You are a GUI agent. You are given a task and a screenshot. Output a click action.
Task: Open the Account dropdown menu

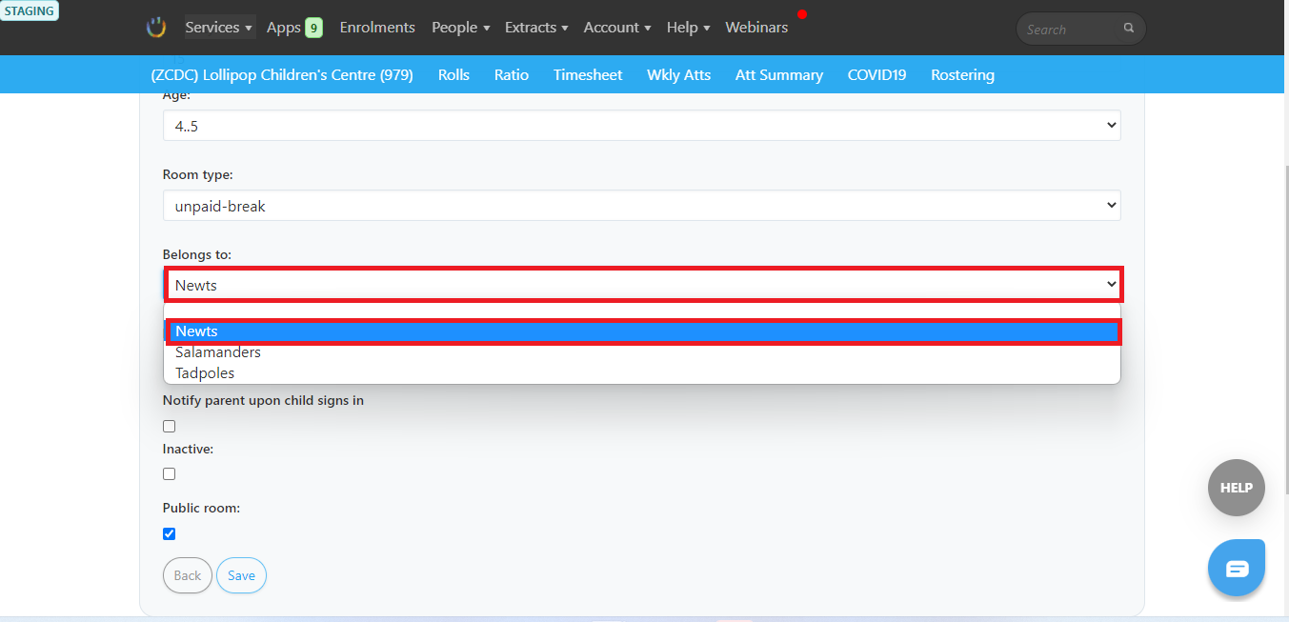[617, 28]
